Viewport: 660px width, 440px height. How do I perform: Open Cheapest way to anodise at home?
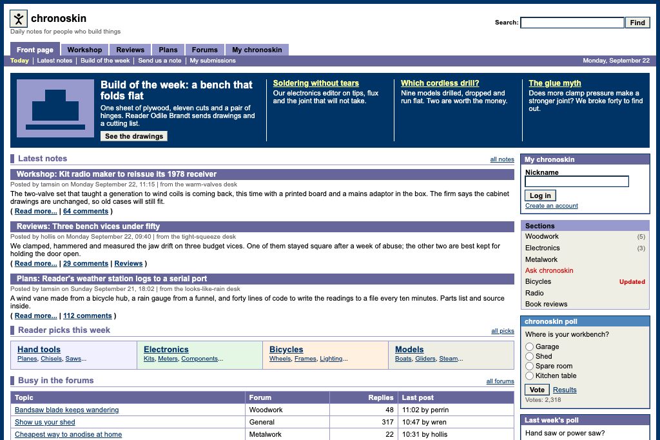[68, 434]
